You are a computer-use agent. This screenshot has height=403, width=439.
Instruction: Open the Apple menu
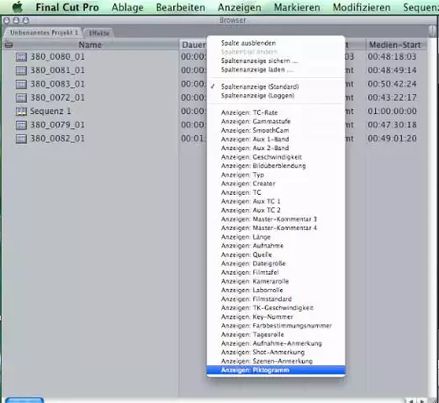[18, 7]
